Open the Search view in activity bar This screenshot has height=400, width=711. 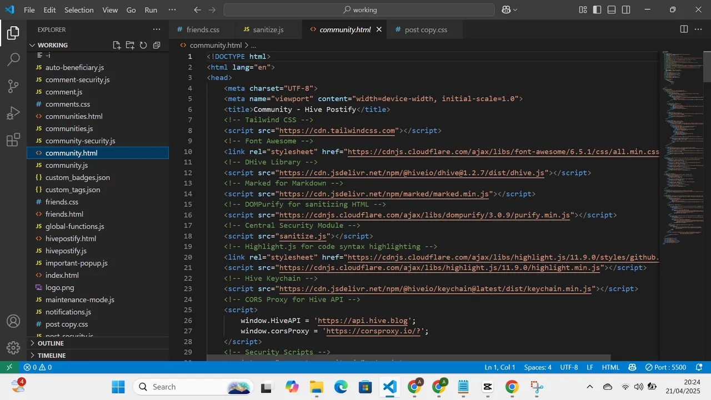pos(13,59)
